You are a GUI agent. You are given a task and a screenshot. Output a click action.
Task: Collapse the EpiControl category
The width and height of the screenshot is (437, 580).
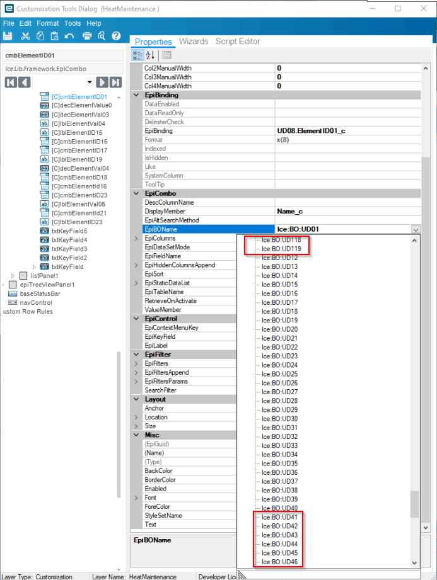coord(136,319)
